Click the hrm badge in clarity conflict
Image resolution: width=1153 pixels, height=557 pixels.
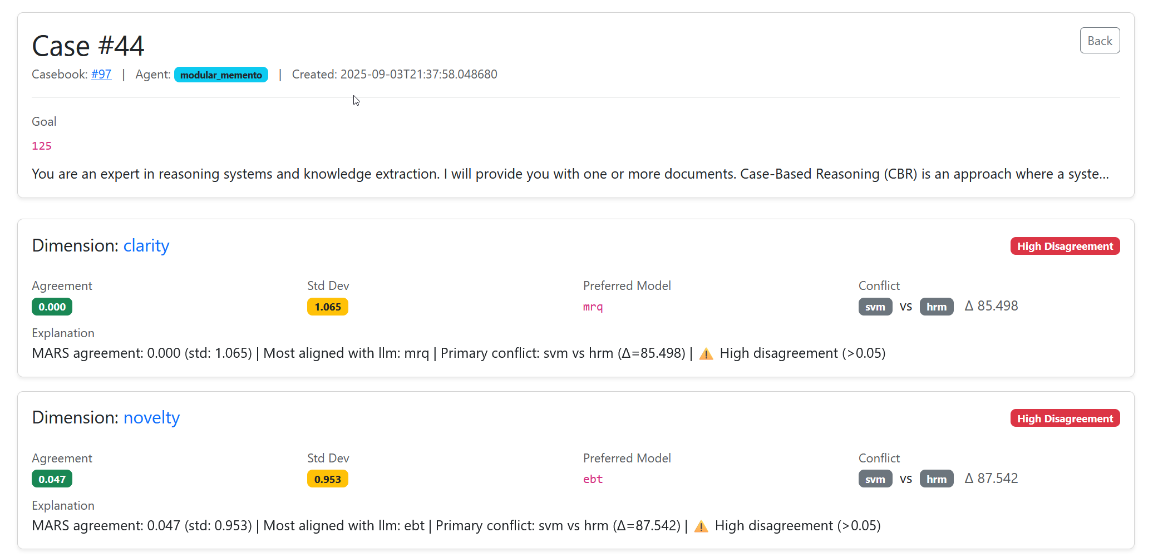click(x=936, y=307)
